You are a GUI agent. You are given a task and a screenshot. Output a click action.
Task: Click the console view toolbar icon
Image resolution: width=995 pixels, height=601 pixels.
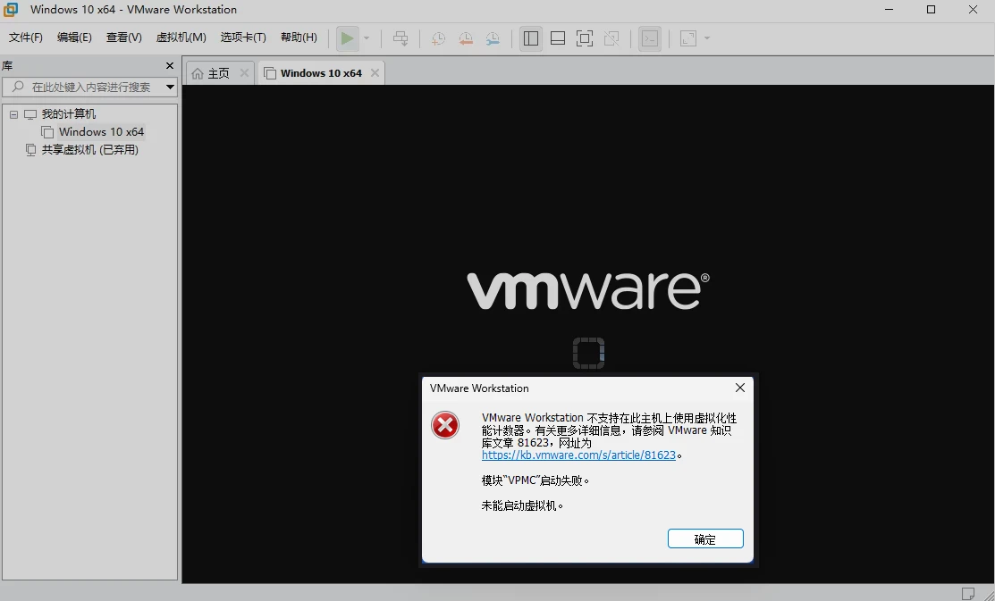pos(650,38)
